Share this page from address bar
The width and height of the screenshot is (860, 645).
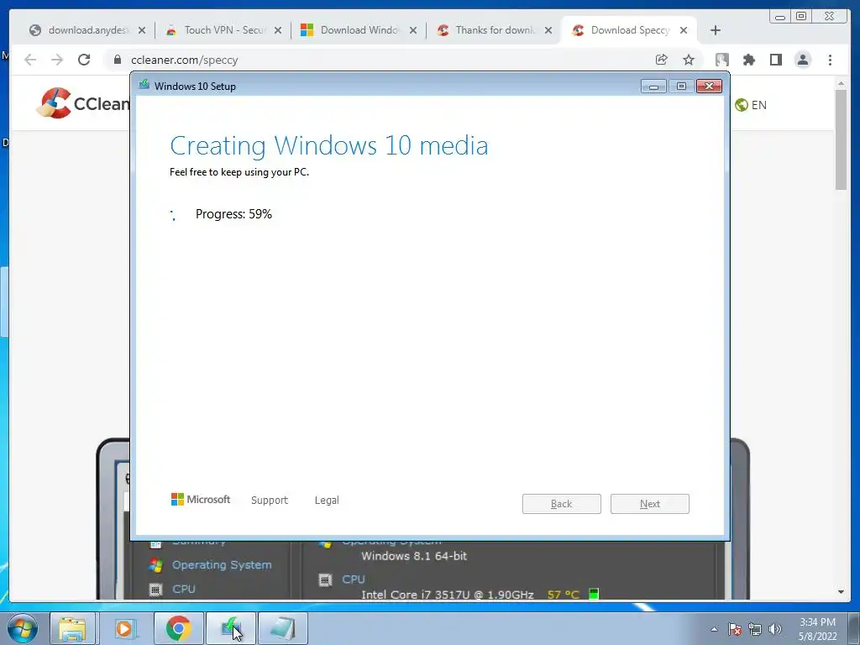(x=662, y=60)
